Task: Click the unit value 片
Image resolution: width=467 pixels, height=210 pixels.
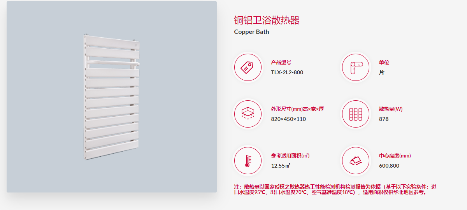Action: pos(381,72)
